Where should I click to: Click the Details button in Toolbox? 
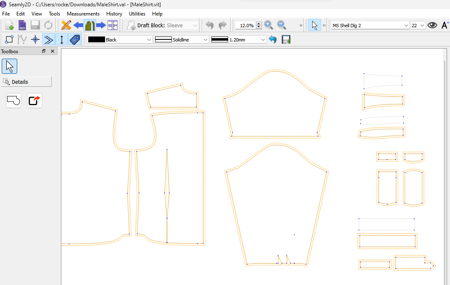coord(26,82)
